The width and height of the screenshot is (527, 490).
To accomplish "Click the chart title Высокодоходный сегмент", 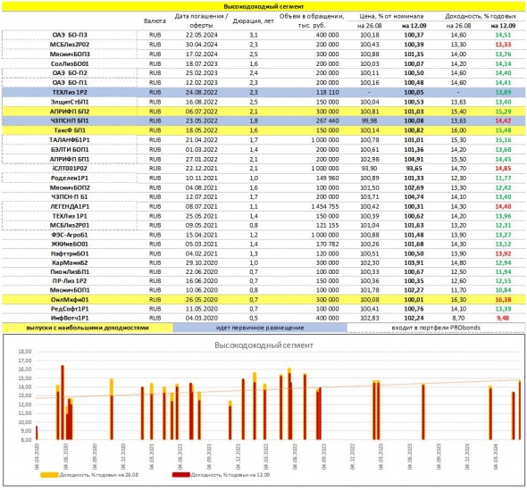I will click(x=263, y=345).
